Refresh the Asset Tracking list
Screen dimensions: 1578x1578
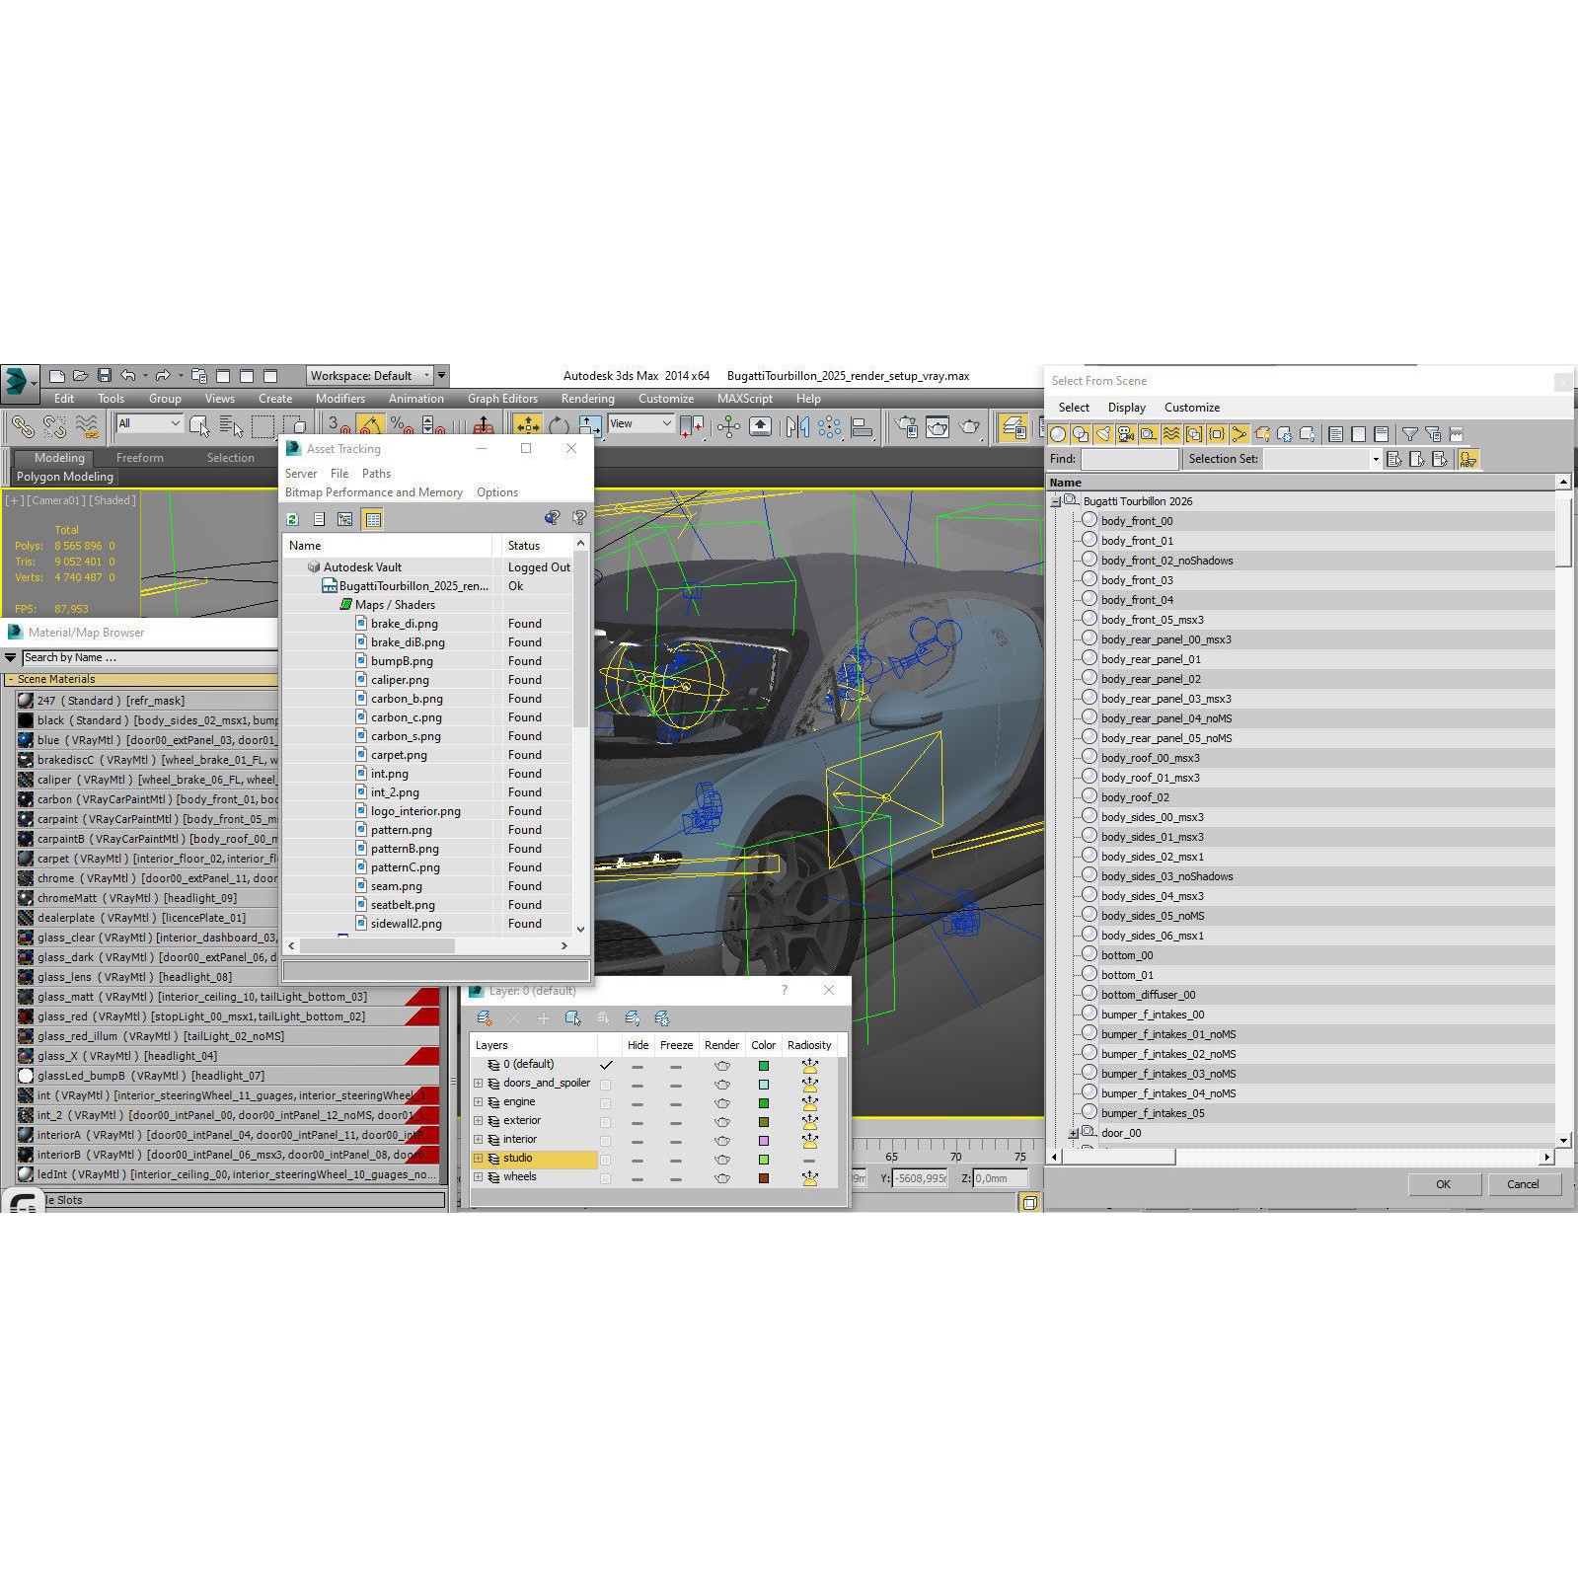pyautogui.click(x=293, y=519)
